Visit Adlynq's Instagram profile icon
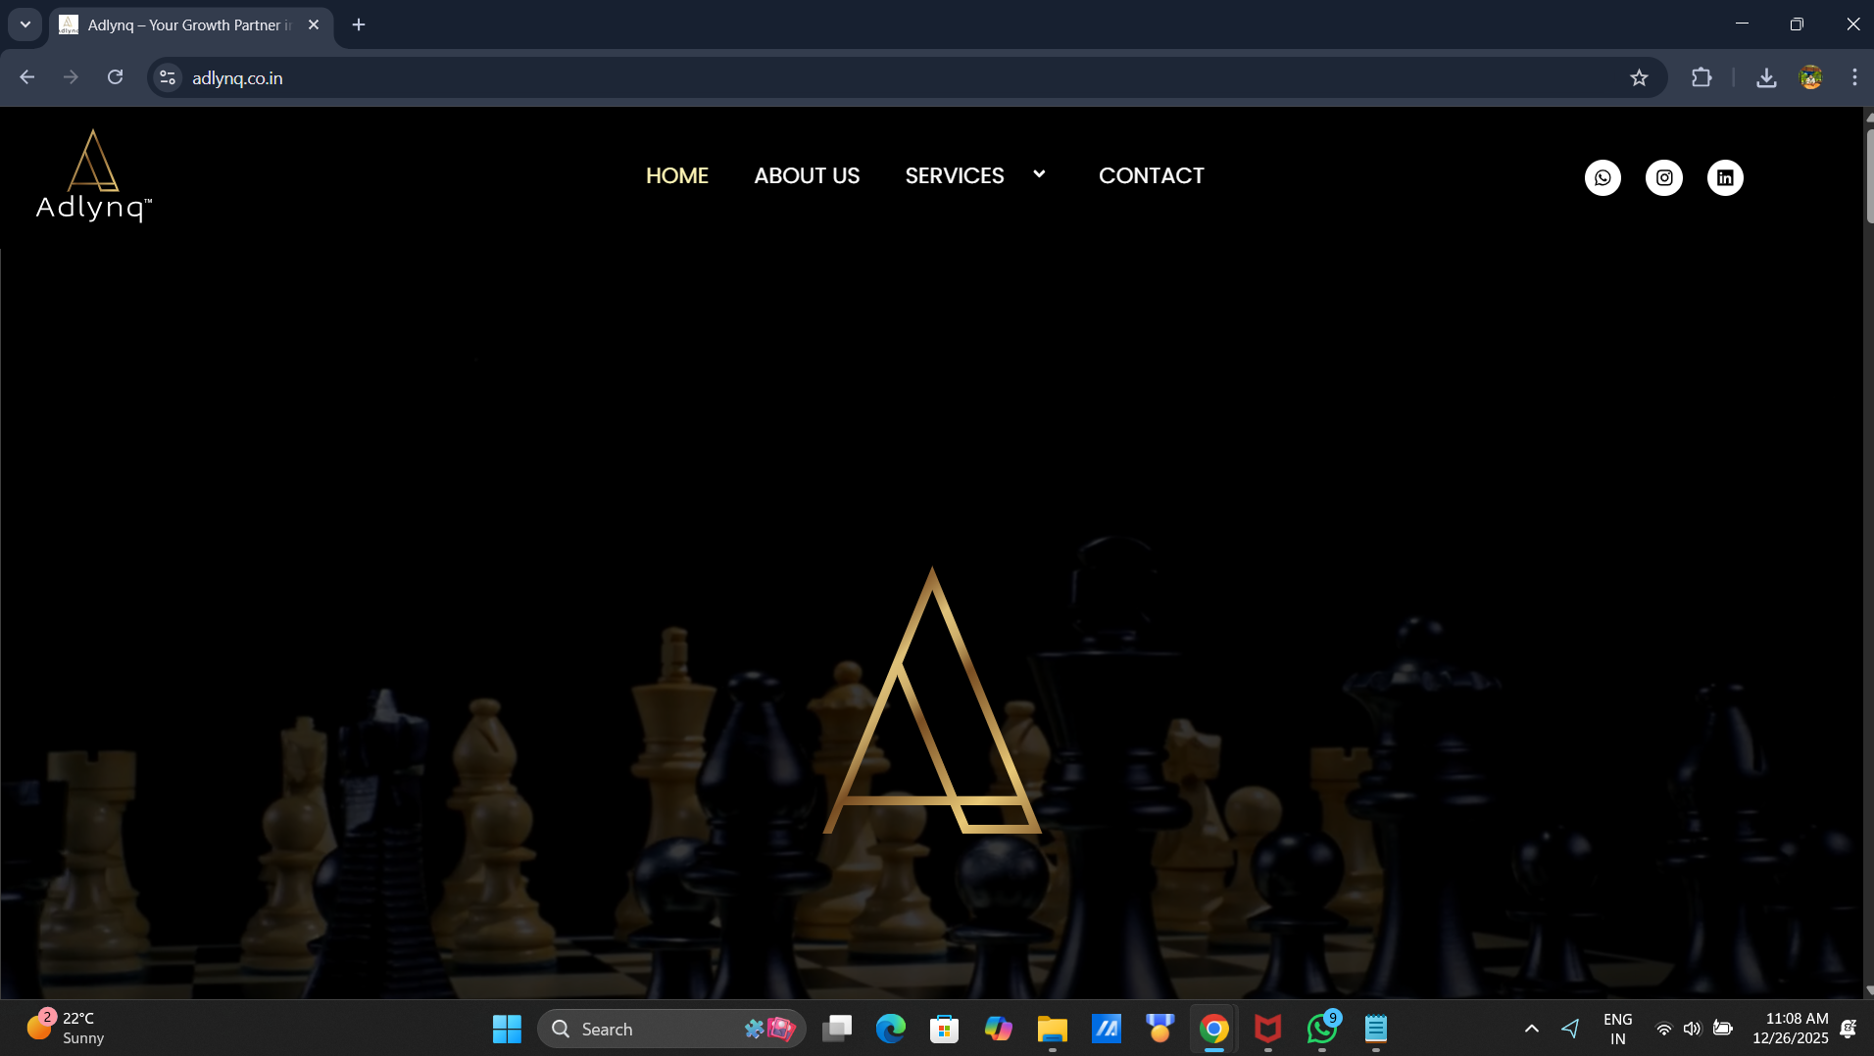 (x=1663, y=177)
